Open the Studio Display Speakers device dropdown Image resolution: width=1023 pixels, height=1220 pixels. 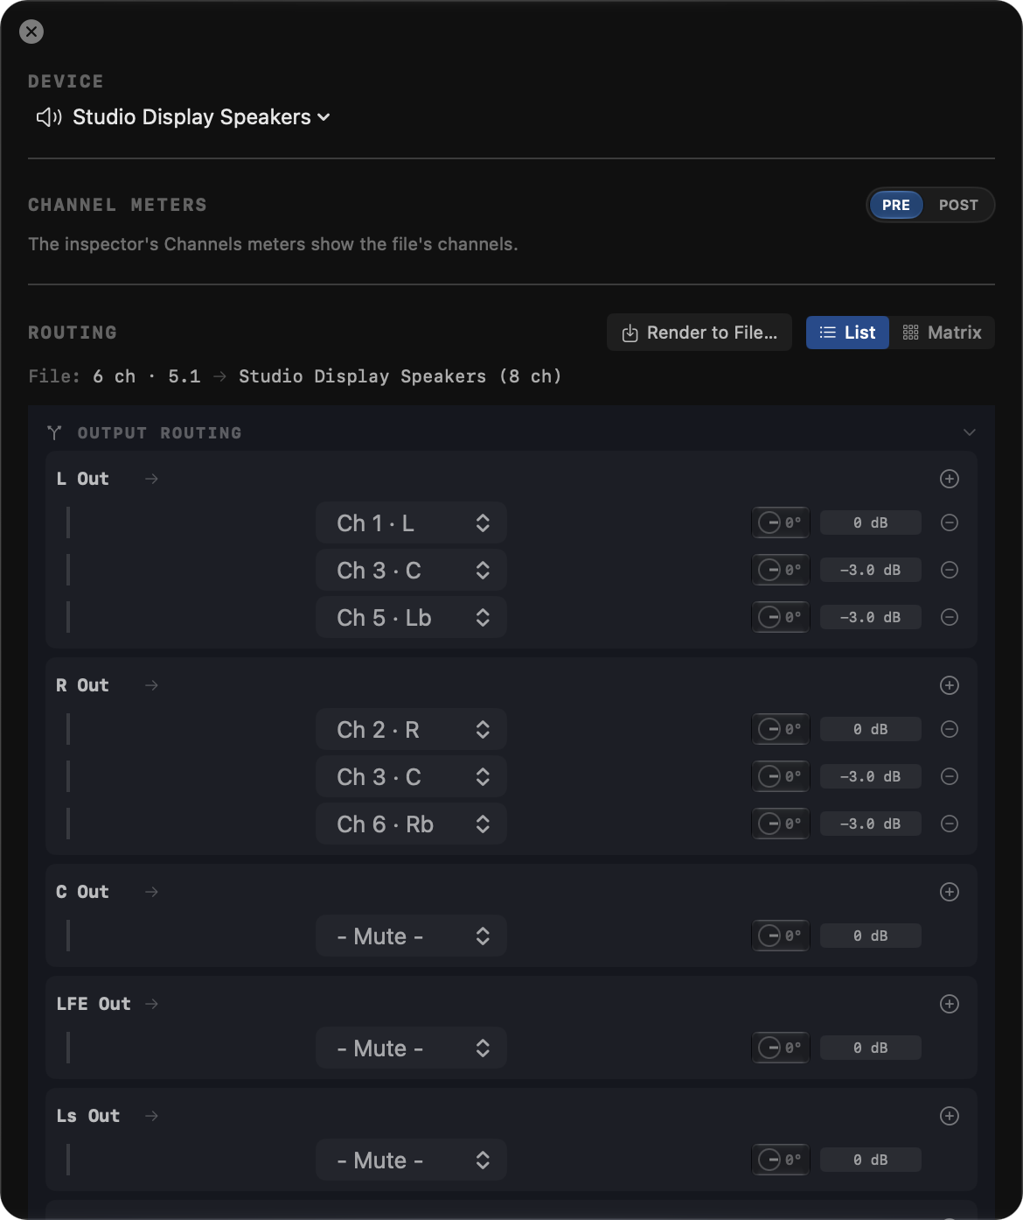pyautogui.click(x=201, y=117)
